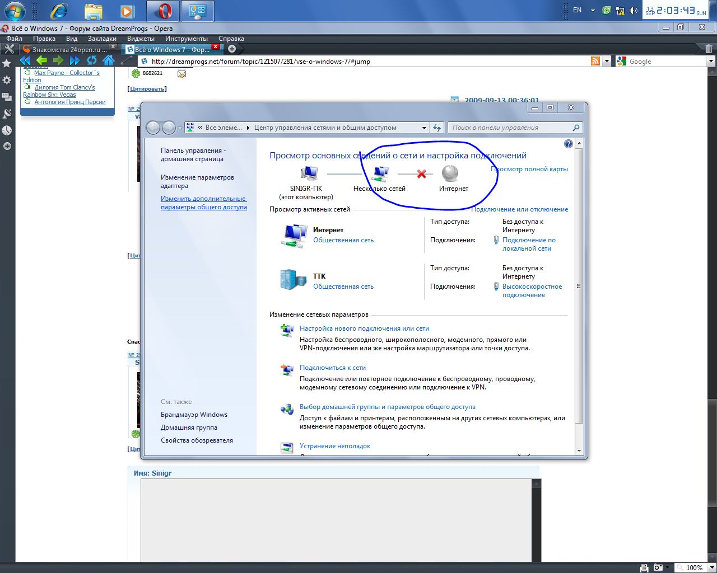Viewport: 717px width, 573px height.
Task: Expand the camera icon dropdown arrow
Action: click(668, 567)
